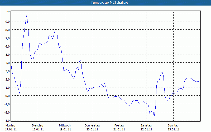The image size is (211, 132).
Task: Click the 5,0 y-axis label
Action: pyautogui.click(x=8, y=55)
